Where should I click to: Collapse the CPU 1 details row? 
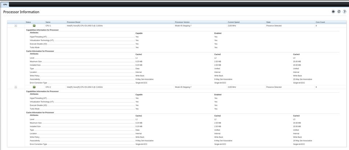click(x=16, y=26)
